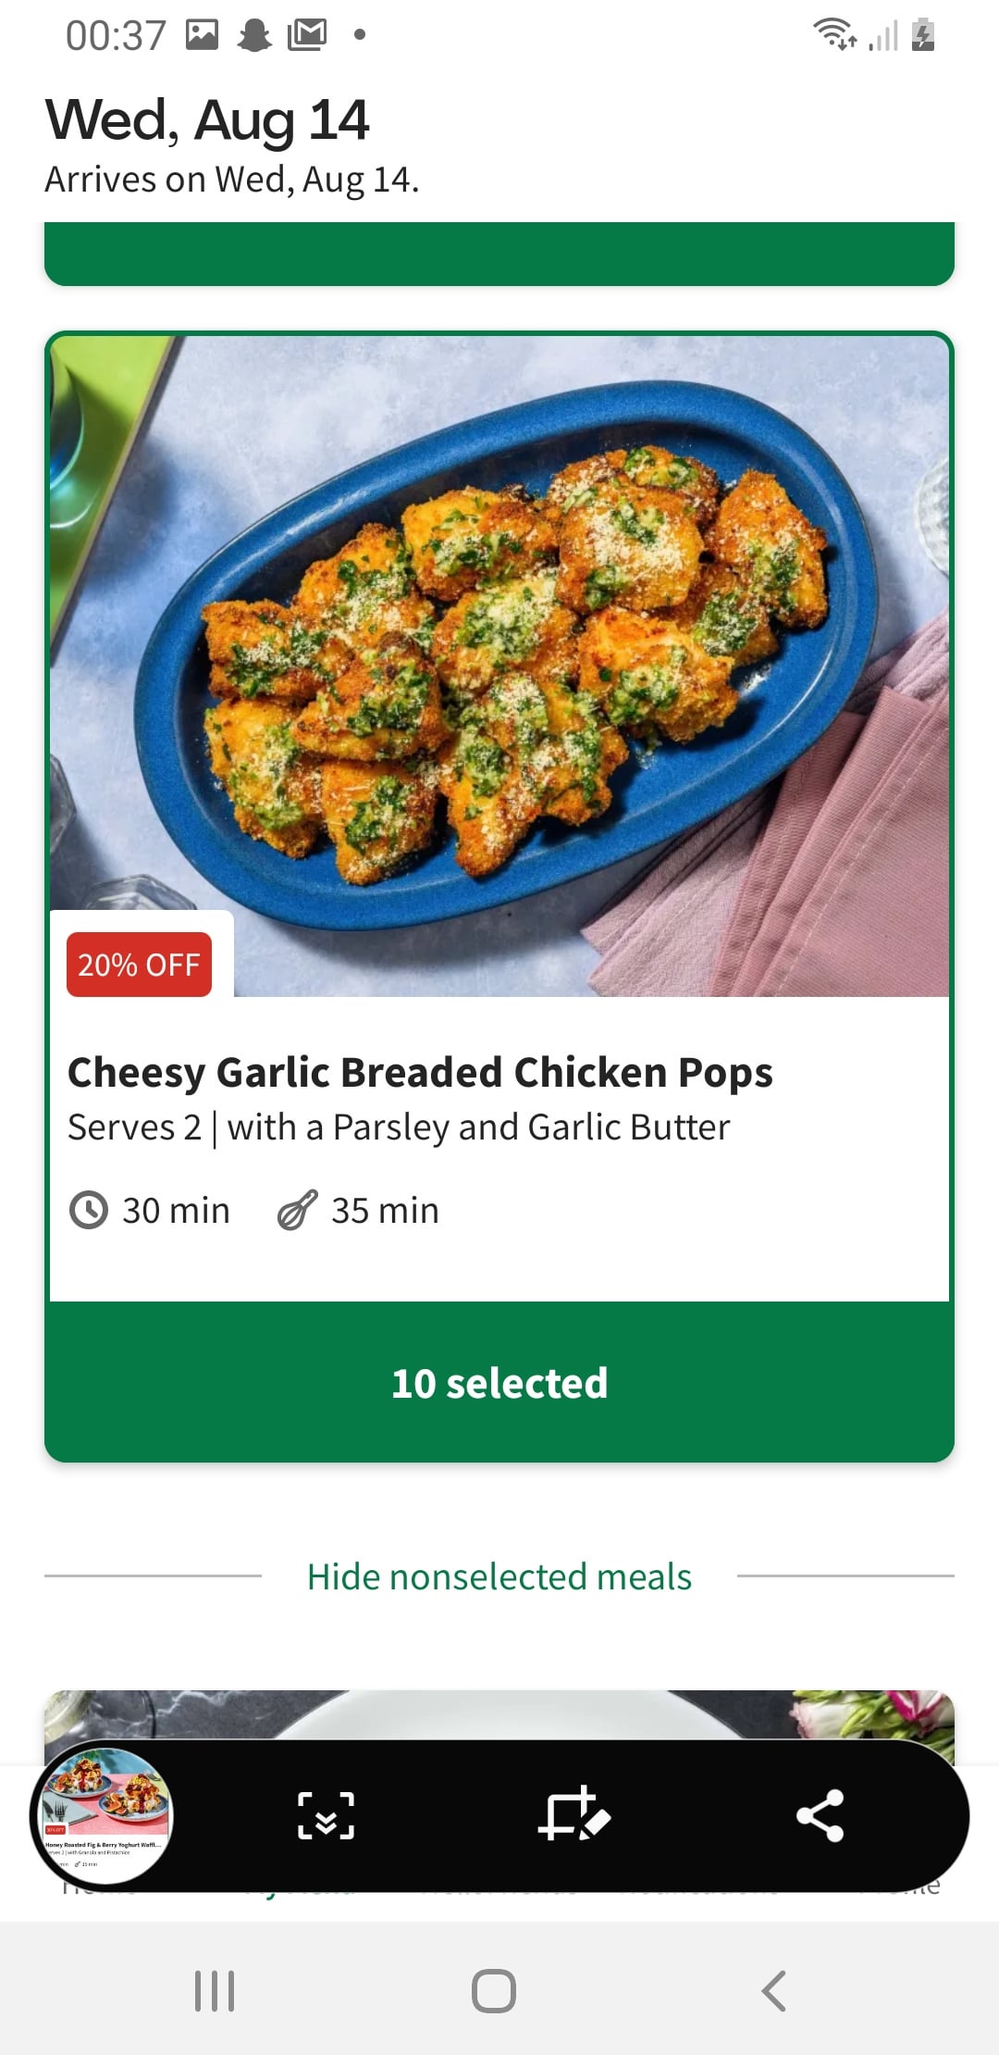Viewport: 999px width, 2055px height.
Task: Tap the image notification icon in status bar
Action: click(x=202, y=35)
